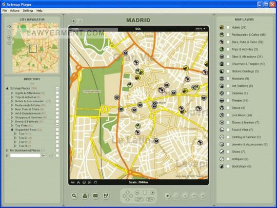Open the MAPS dropdown on the map header
This screenshot has width=277, height=208.
click(x=201, y=29)
